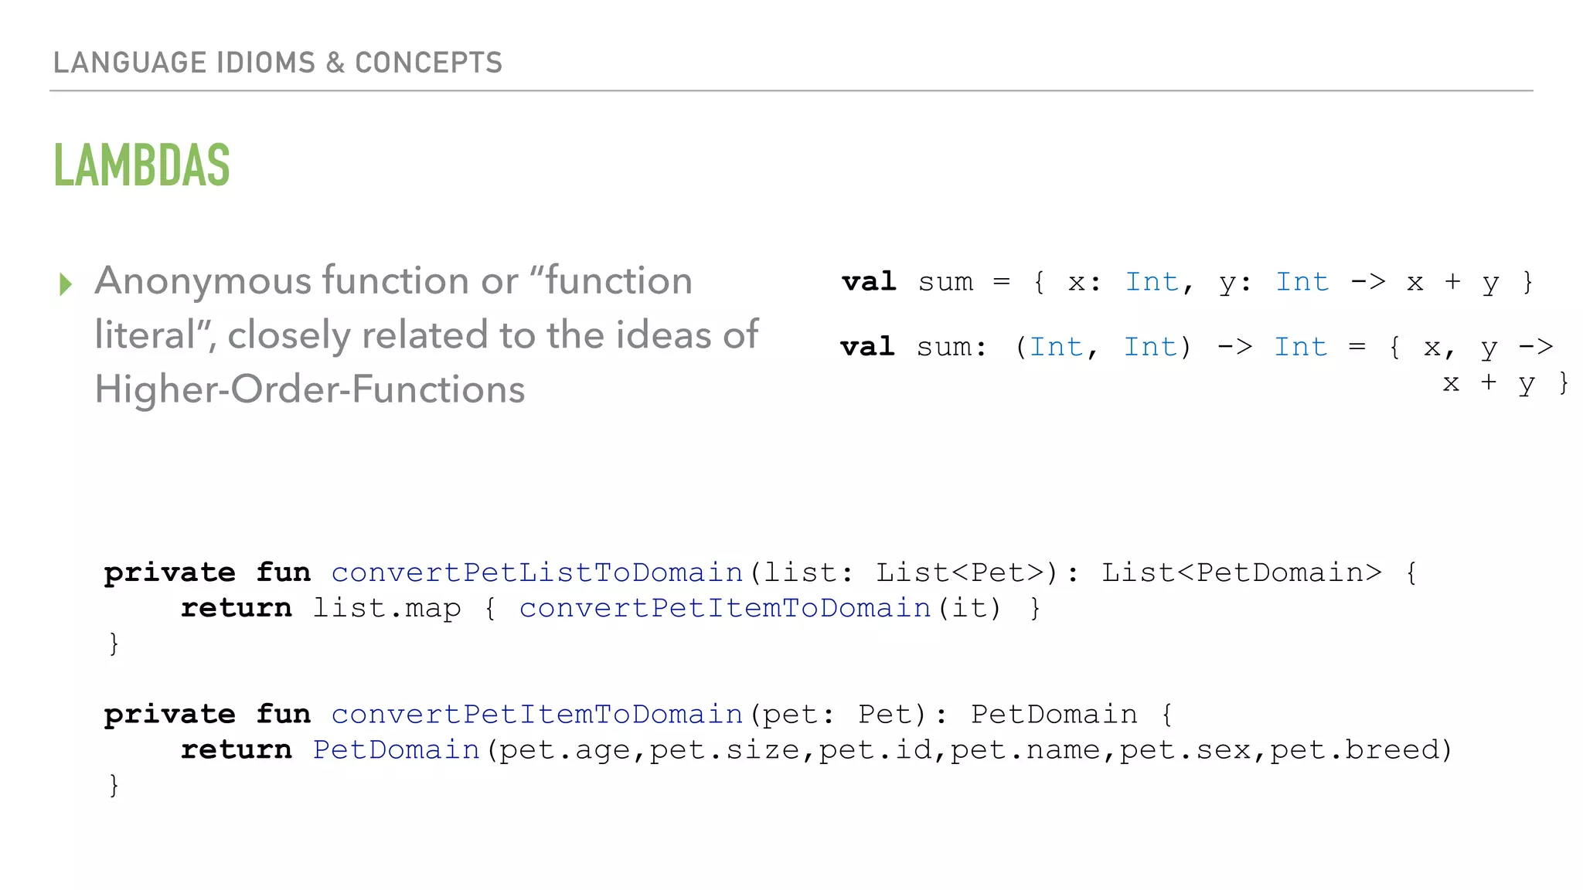Click the green bullet triangle marker
This screenshot has height=890, width=1583.
pyautogui.click(x=66, y=284)
